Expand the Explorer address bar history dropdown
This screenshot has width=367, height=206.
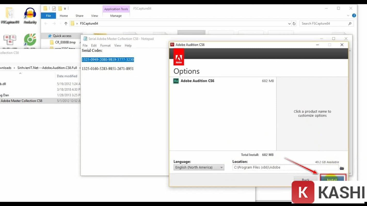pyautogui.click(x=289, y=23)
